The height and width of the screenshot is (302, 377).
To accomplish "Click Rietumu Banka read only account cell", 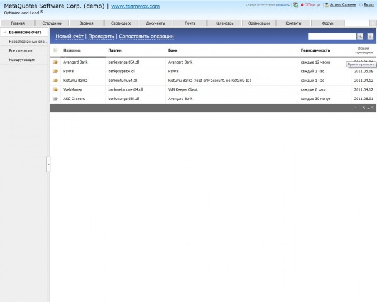I will [x=209, y=81].
